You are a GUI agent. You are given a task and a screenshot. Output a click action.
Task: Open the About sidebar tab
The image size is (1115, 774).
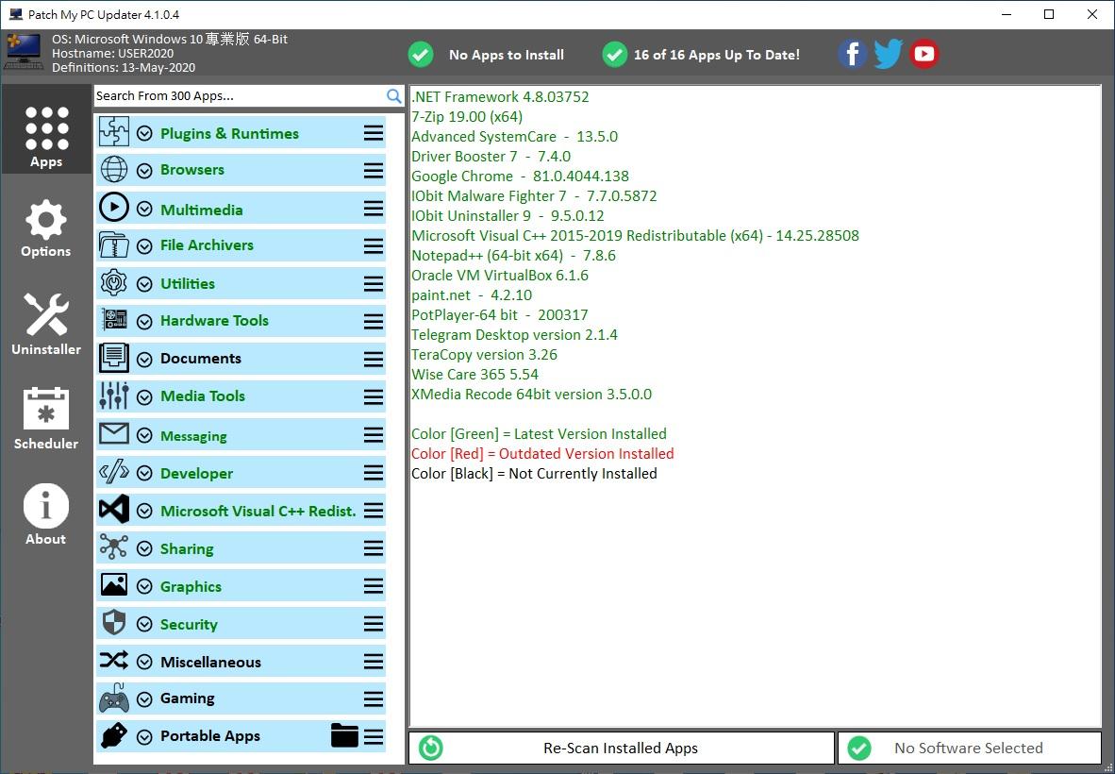coord(46,513)
